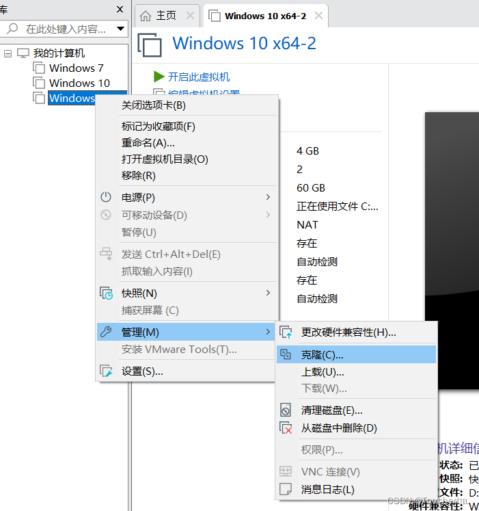The height and width of the screenshot is (511, 479).
Task: Click the snapshot clock icon beside 快照(N)
Action: 106,293
